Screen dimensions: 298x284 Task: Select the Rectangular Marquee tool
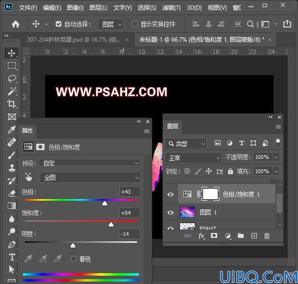pos(12,66)
